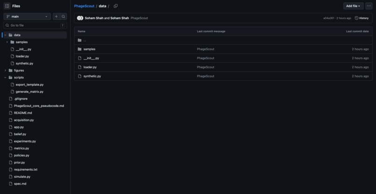This screenshot has width=376, height=194.
Task: Expand the samples folder chevron in tree
Action: pyautogui.click(x=7, y=42)
